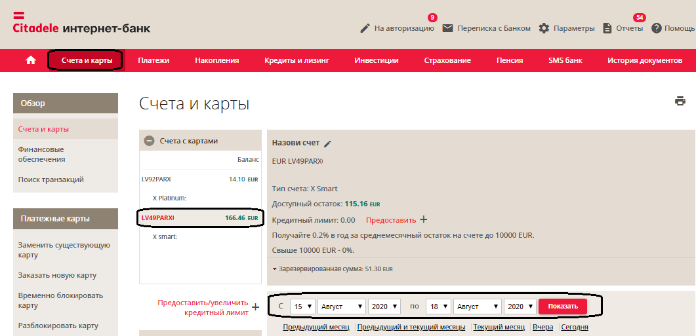
Task: Click account number EUR LV49PARX text
Action: [x=297, y=162]
